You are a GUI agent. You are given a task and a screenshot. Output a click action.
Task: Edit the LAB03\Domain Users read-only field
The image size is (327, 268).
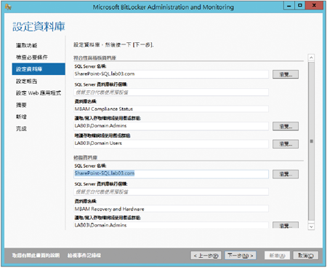click(x=171, y=143)
